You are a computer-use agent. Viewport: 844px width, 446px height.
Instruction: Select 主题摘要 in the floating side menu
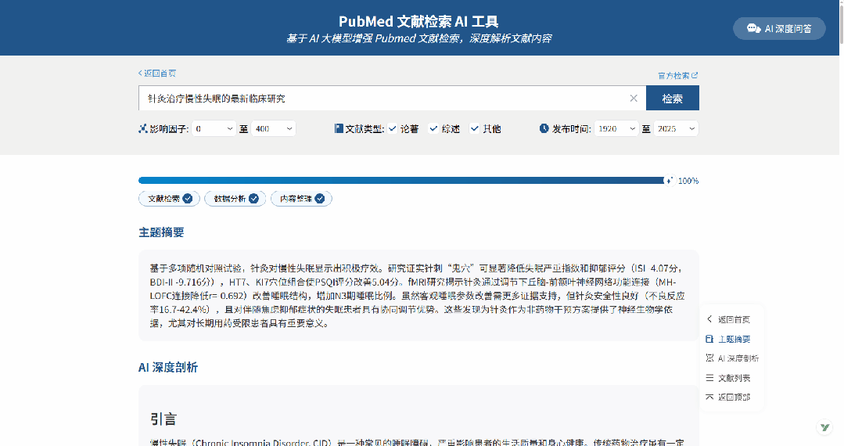(728, 339)
